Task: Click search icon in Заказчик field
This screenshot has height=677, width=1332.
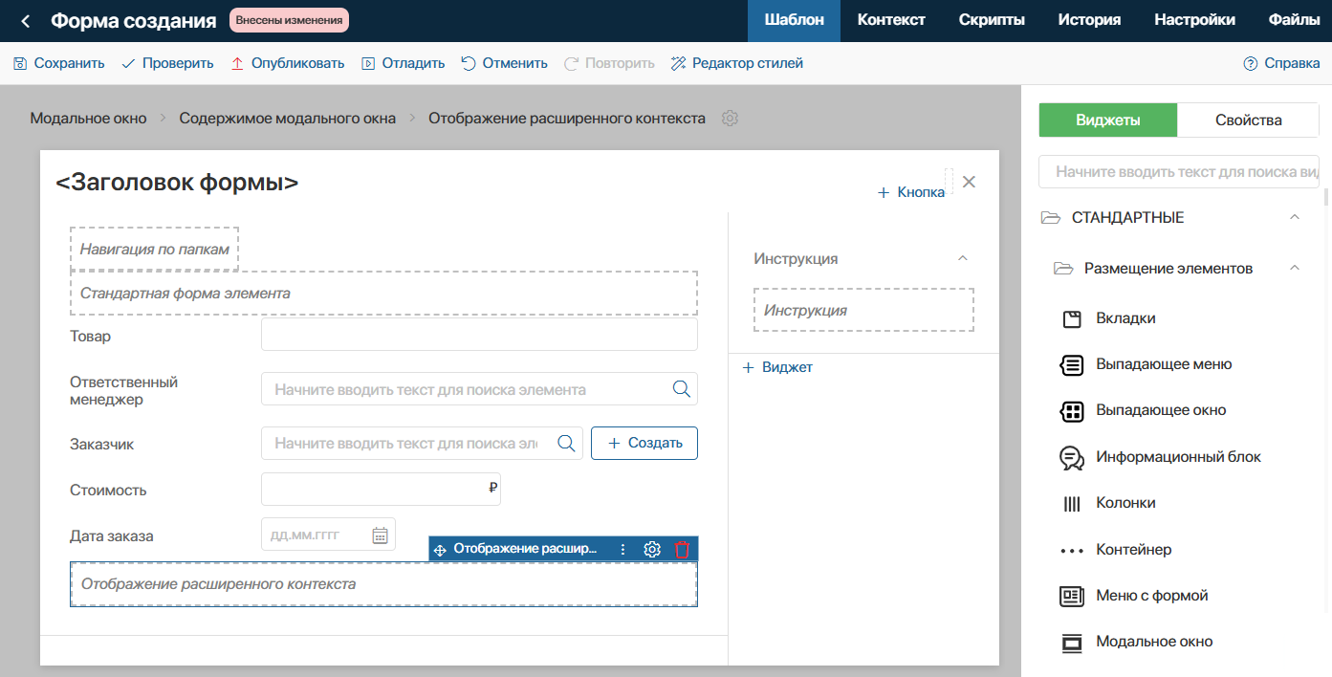Action: click(565, 443)
